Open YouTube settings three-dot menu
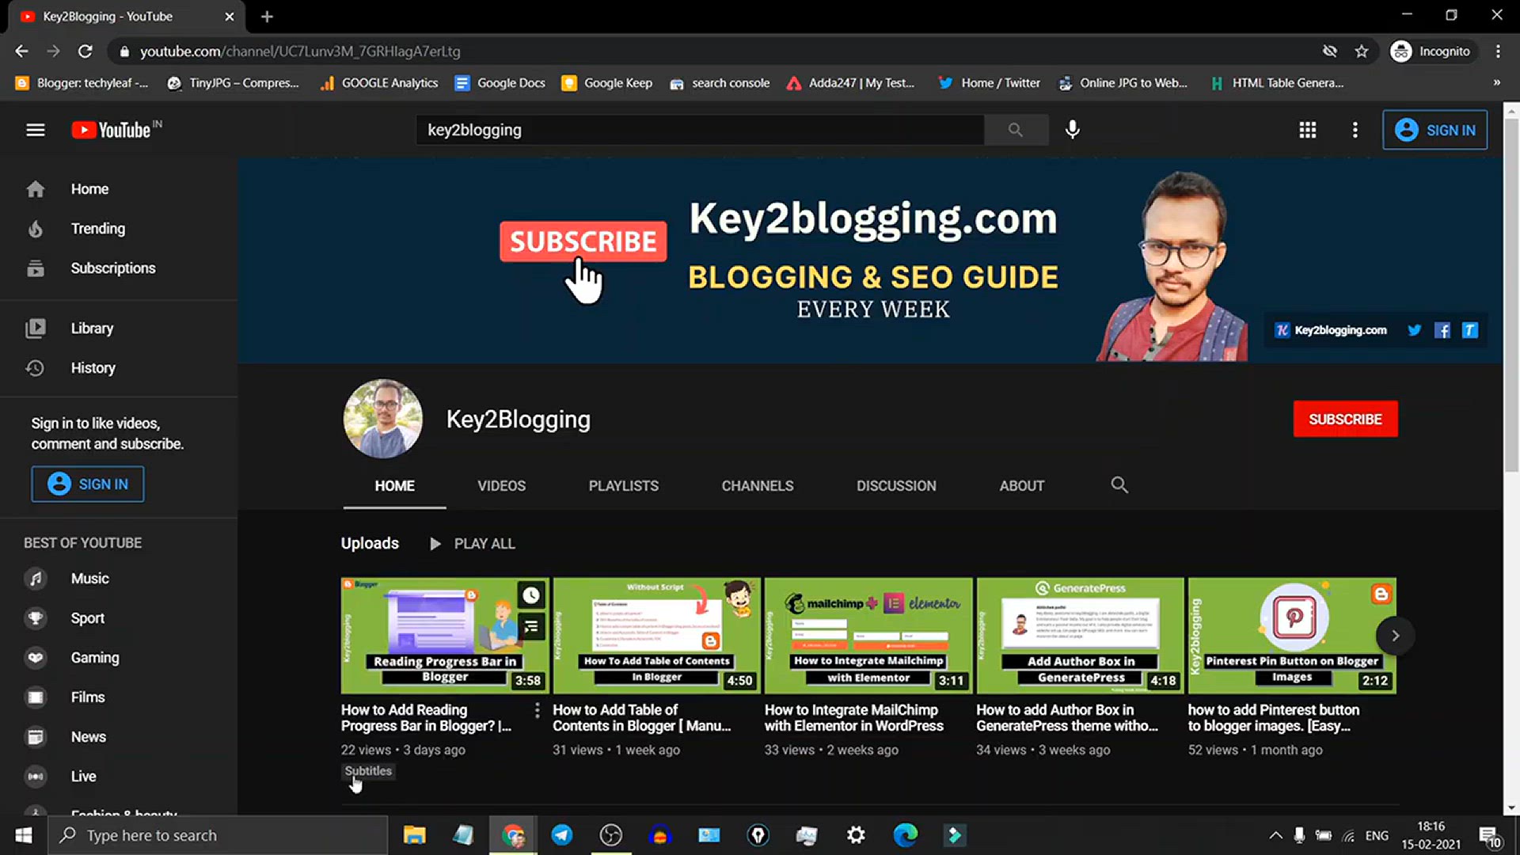This screenshot has width=1520, height=855. point(1355,130)
